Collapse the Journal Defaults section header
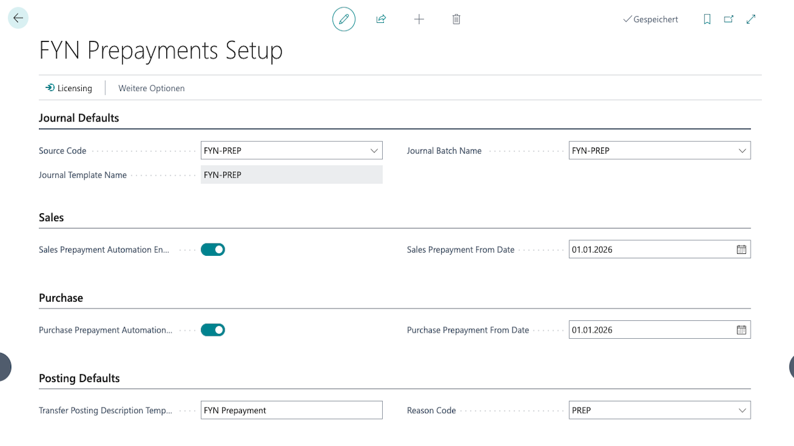This screenshot has width=794, height=446. 79,118
